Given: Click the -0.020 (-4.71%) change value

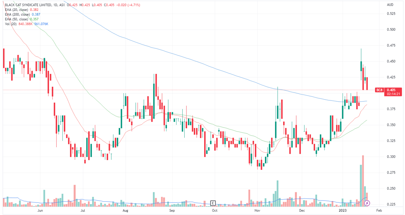Looking at the screenshot, I should pyautogui.click(x=128, y=5).
